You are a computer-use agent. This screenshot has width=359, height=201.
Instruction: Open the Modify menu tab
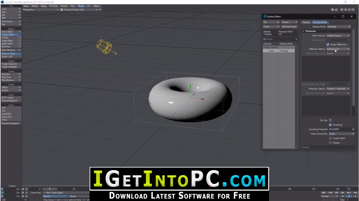(x=34, y=6)
